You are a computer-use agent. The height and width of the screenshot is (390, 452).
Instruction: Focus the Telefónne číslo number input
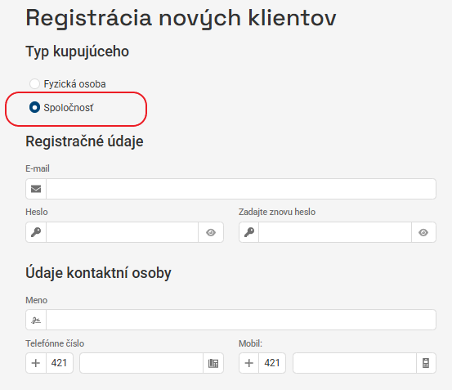[x=141, y=363]
